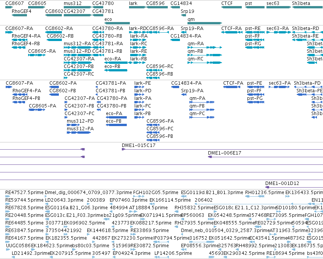Open the mus312 gene name label
Image resolution: width=323 pixels, height=259 pixels.
[x=72, y=3]
